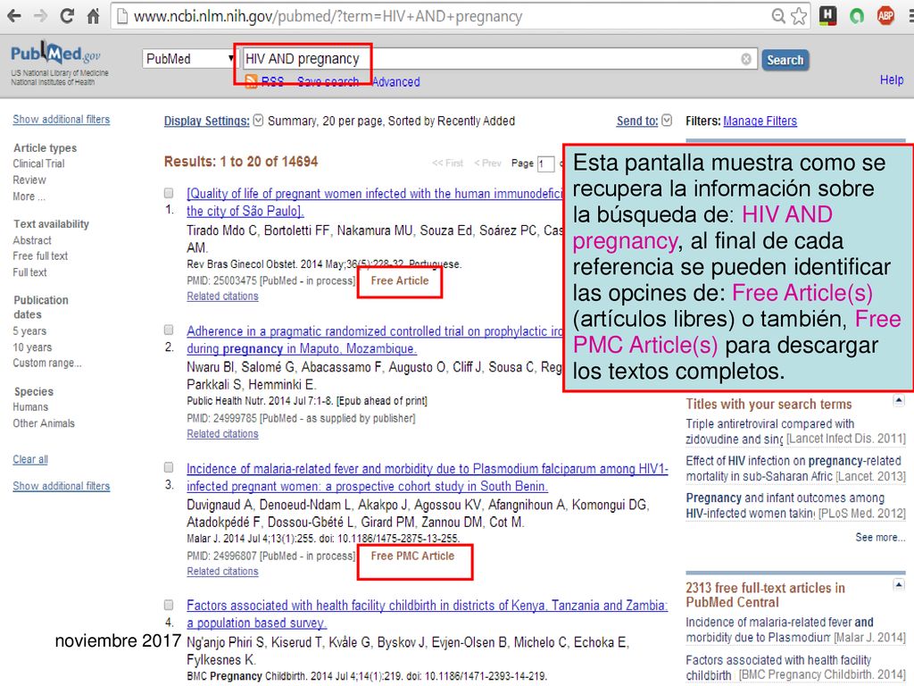Screen dimensions: 914x686
Task: Open Triple antiretroviral compared with zidovudine title
Action: pos(770,431)
